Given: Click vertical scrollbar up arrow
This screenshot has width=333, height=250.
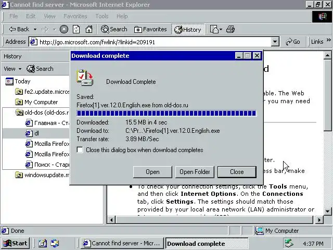Looking at the screenshot, I should pos(327,56).
